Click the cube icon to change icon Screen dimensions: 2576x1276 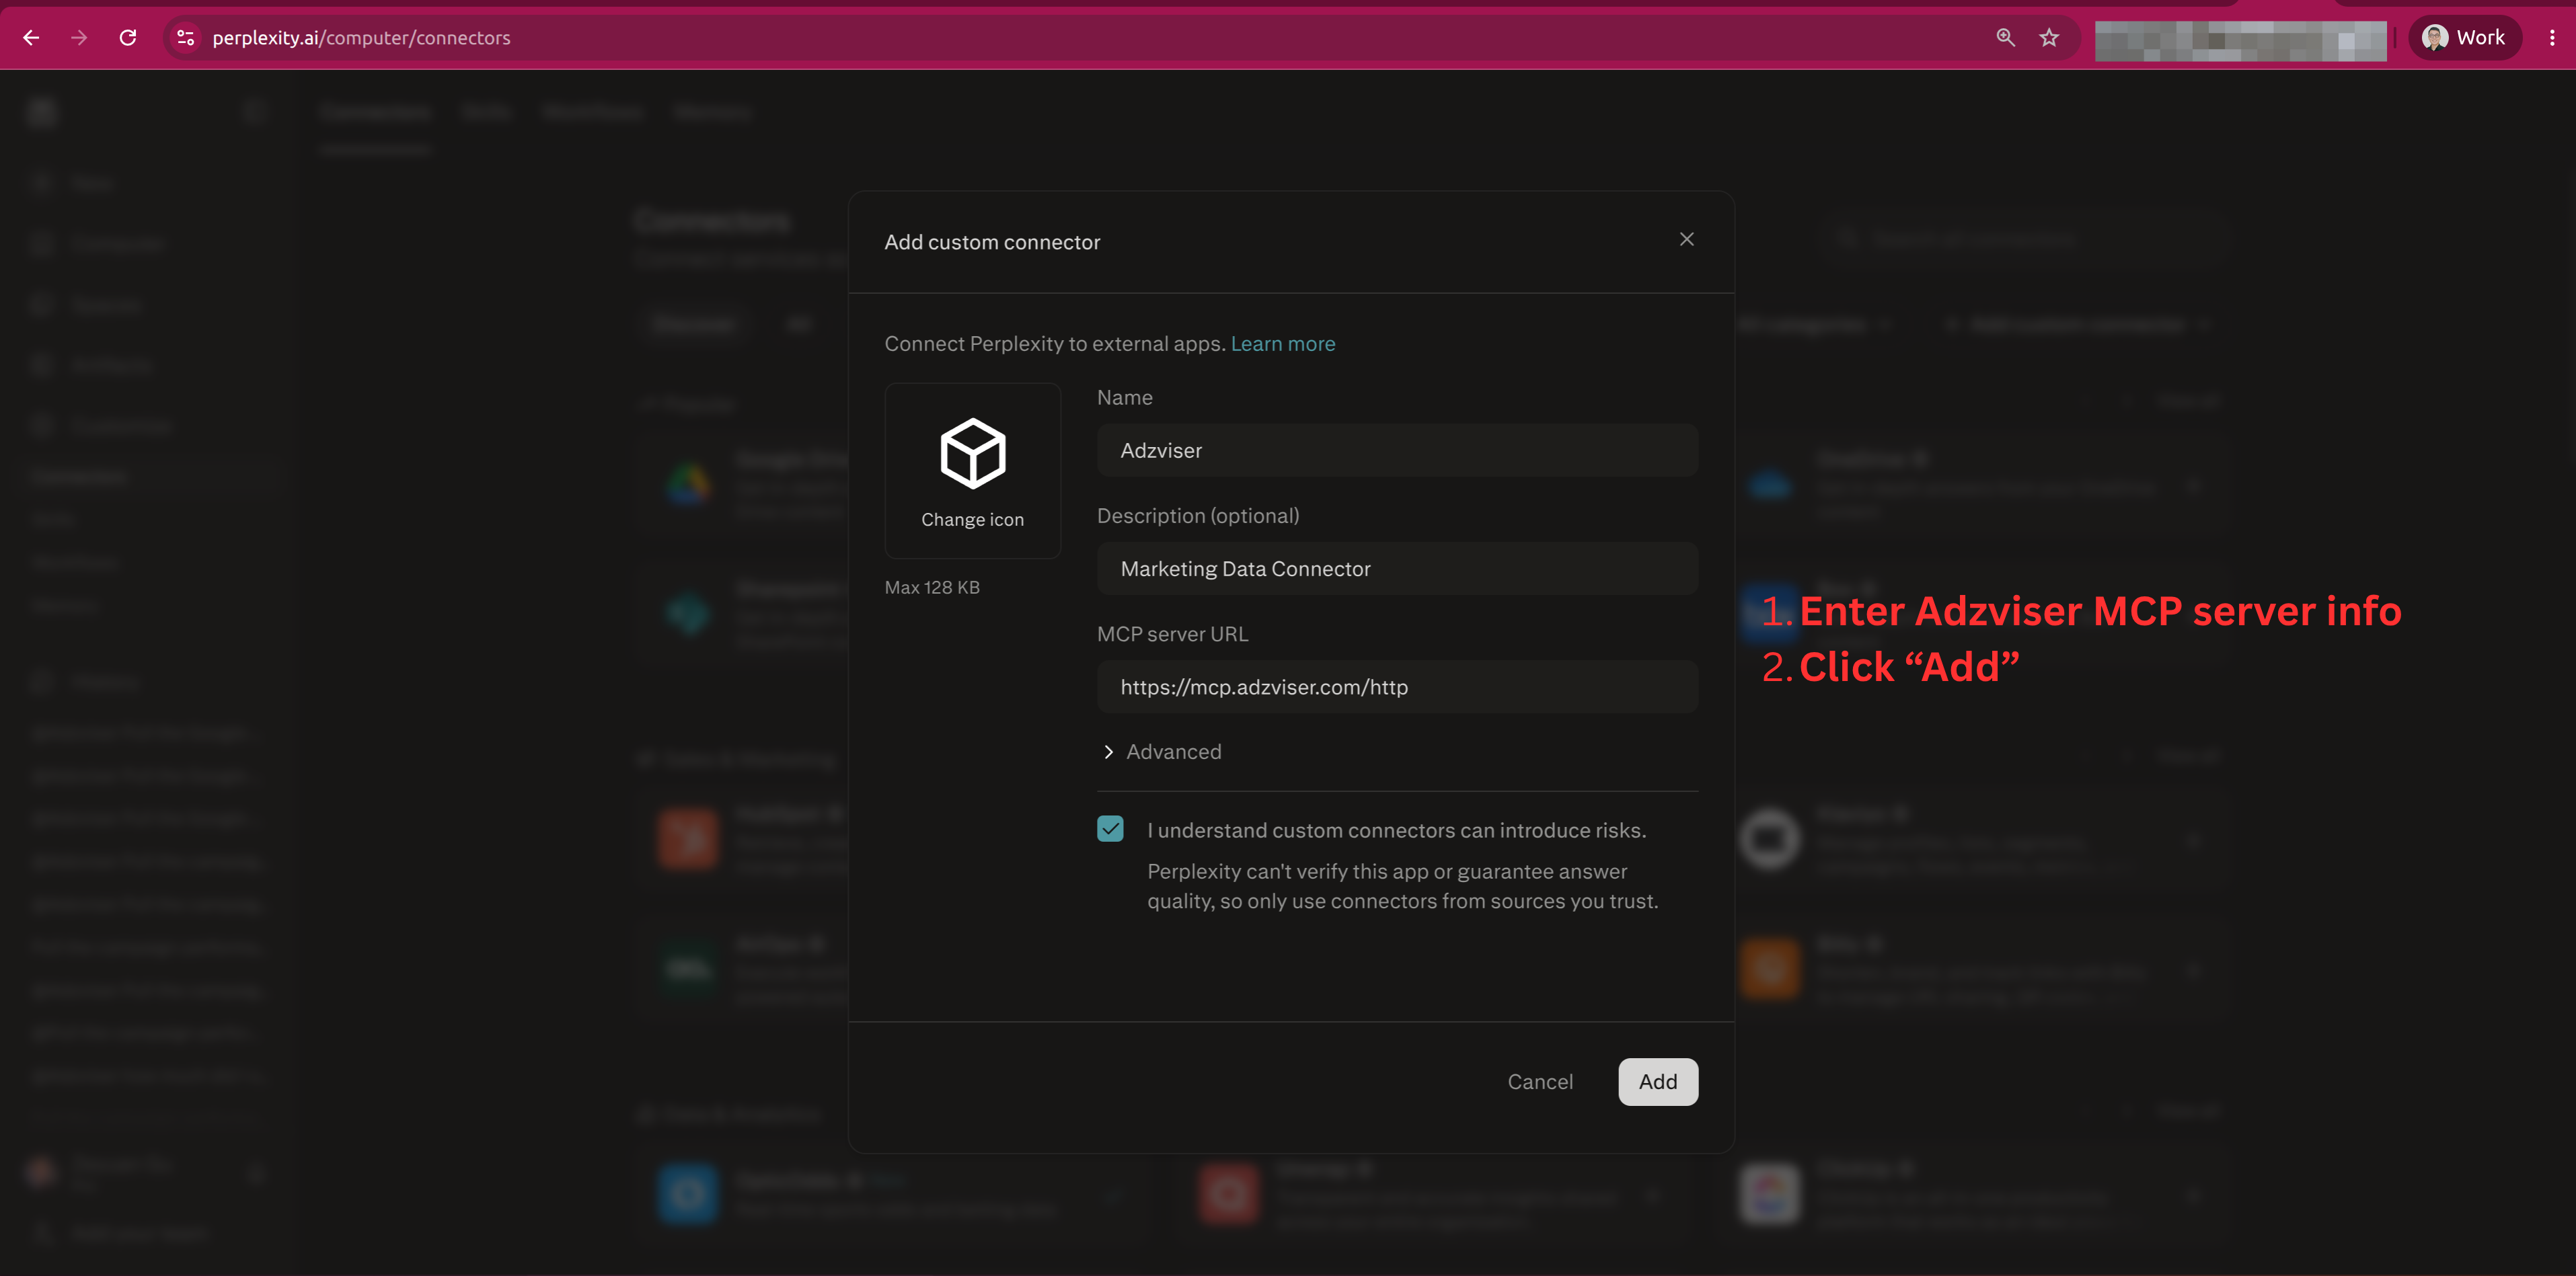972,454
